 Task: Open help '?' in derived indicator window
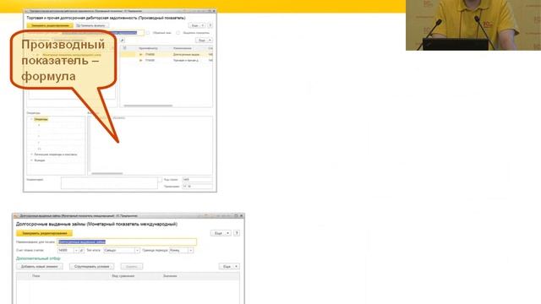point(210,25)
